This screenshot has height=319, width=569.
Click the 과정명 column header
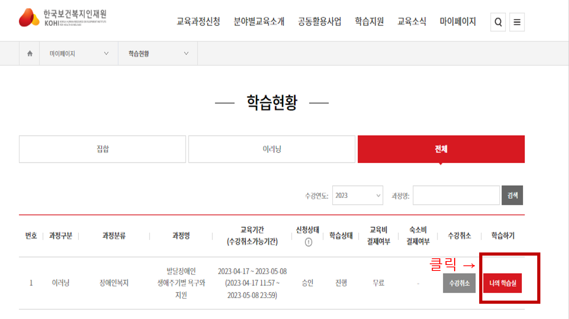click(181, 236)
